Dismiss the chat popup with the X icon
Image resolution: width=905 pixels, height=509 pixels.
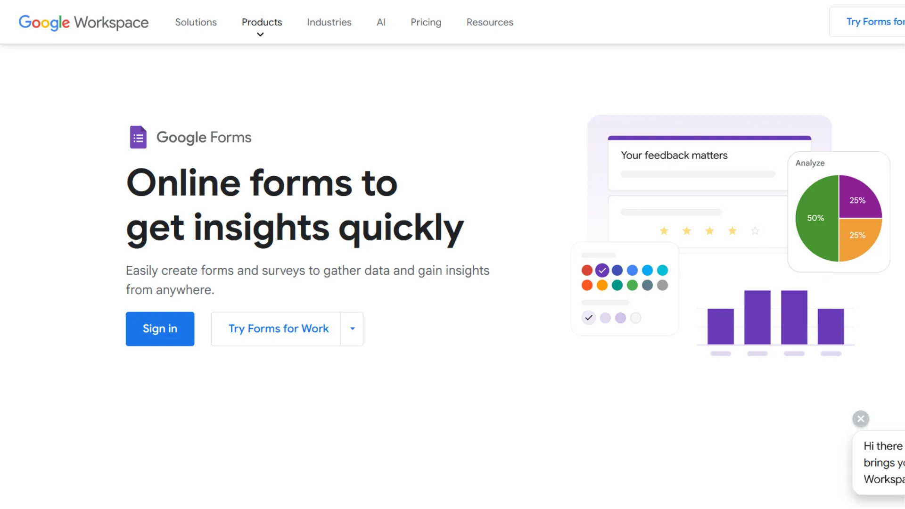pyautogui.click(x=860, y=419)
